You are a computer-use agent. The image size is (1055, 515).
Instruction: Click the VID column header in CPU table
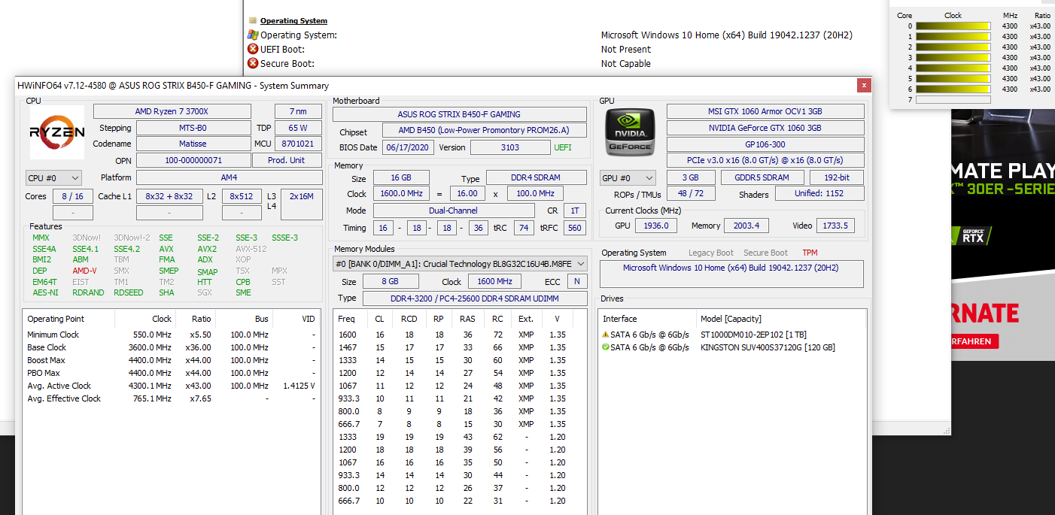click(296, 319)
